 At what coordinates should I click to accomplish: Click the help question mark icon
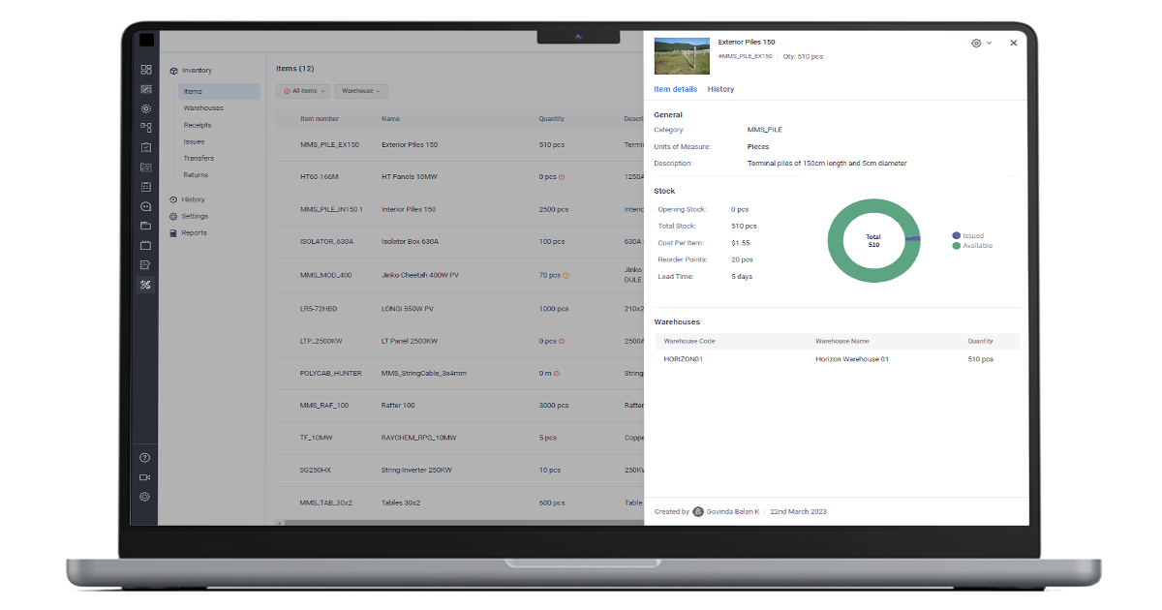tap(146, 457)
